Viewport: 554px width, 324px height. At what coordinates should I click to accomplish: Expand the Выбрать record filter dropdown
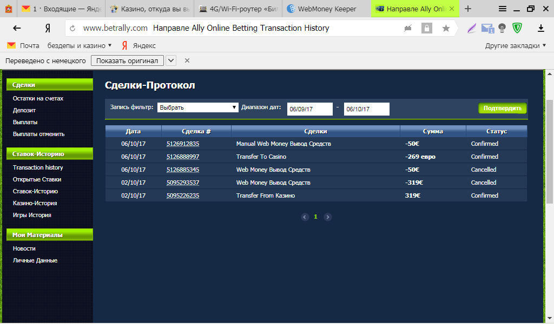point(197,107)
